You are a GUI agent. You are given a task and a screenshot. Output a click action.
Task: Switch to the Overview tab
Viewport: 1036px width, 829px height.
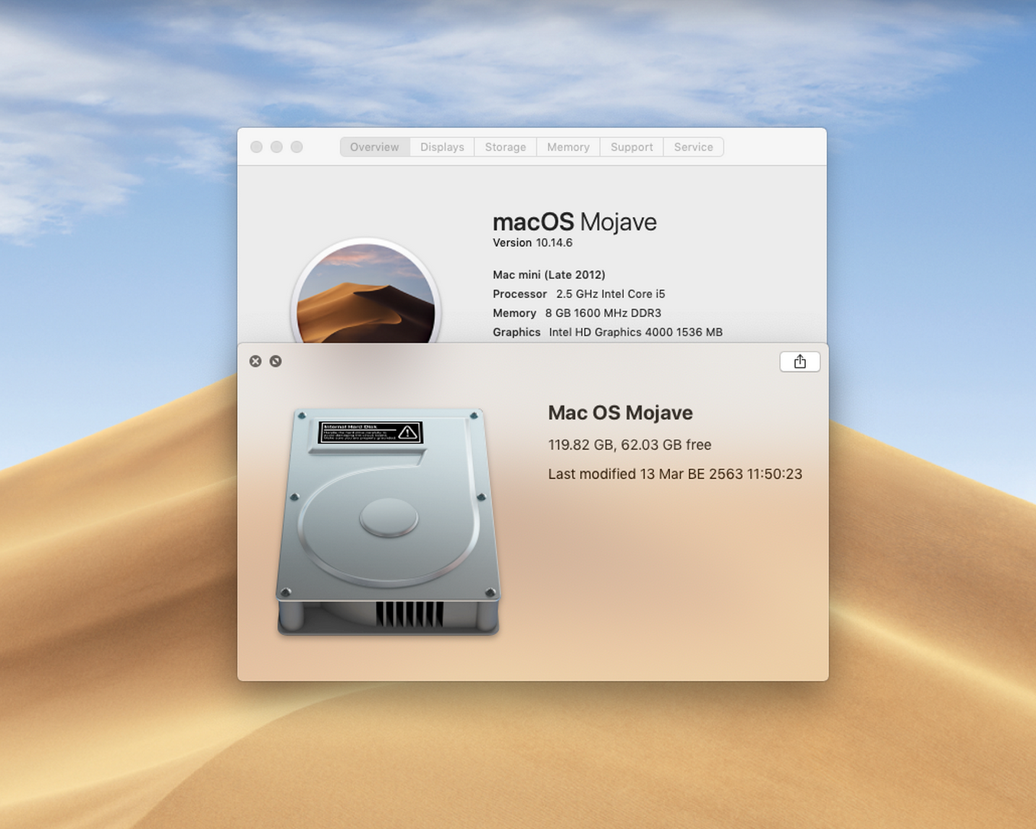[x=374, y=147]
